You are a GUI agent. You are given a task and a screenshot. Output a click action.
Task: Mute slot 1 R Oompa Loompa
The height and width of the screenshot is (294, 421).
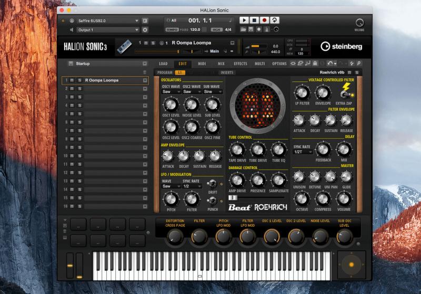coord(72,80)
